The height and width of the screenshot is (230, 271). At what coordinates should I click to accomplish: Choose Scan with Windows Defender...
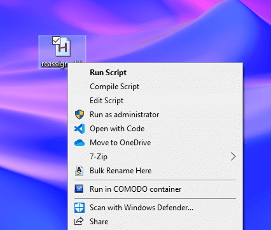coord(155,208)
